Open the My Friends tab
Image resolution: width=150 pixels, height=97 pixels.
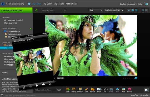tap(59, 4)
